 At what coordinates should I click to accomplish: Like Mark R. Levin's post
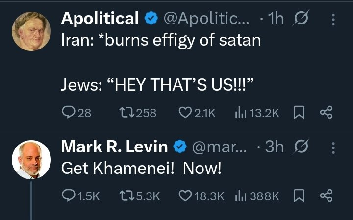tap(185, 196)
